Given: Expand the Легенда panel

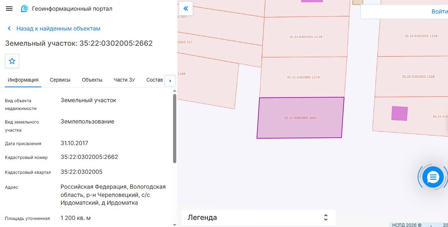Looking at the screenshot, I should tap(259, 217).
